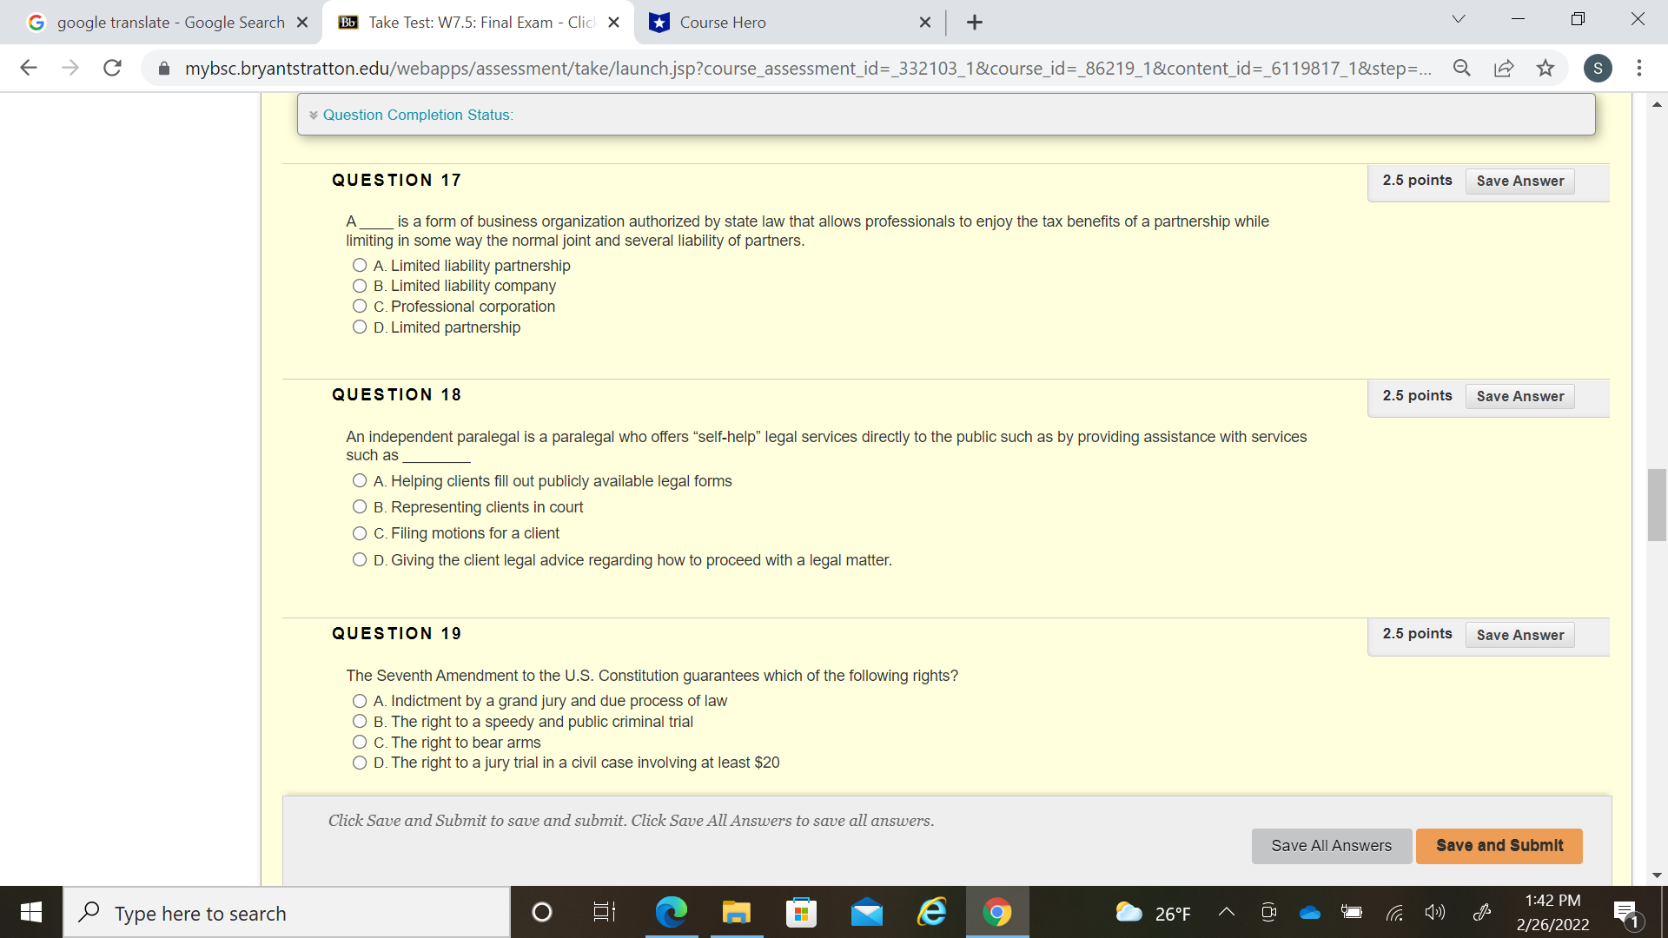Choose 'Representing clients in court' for Question 18
The height and width of the screenshot is (938, 1668).
tap(359, 506)
